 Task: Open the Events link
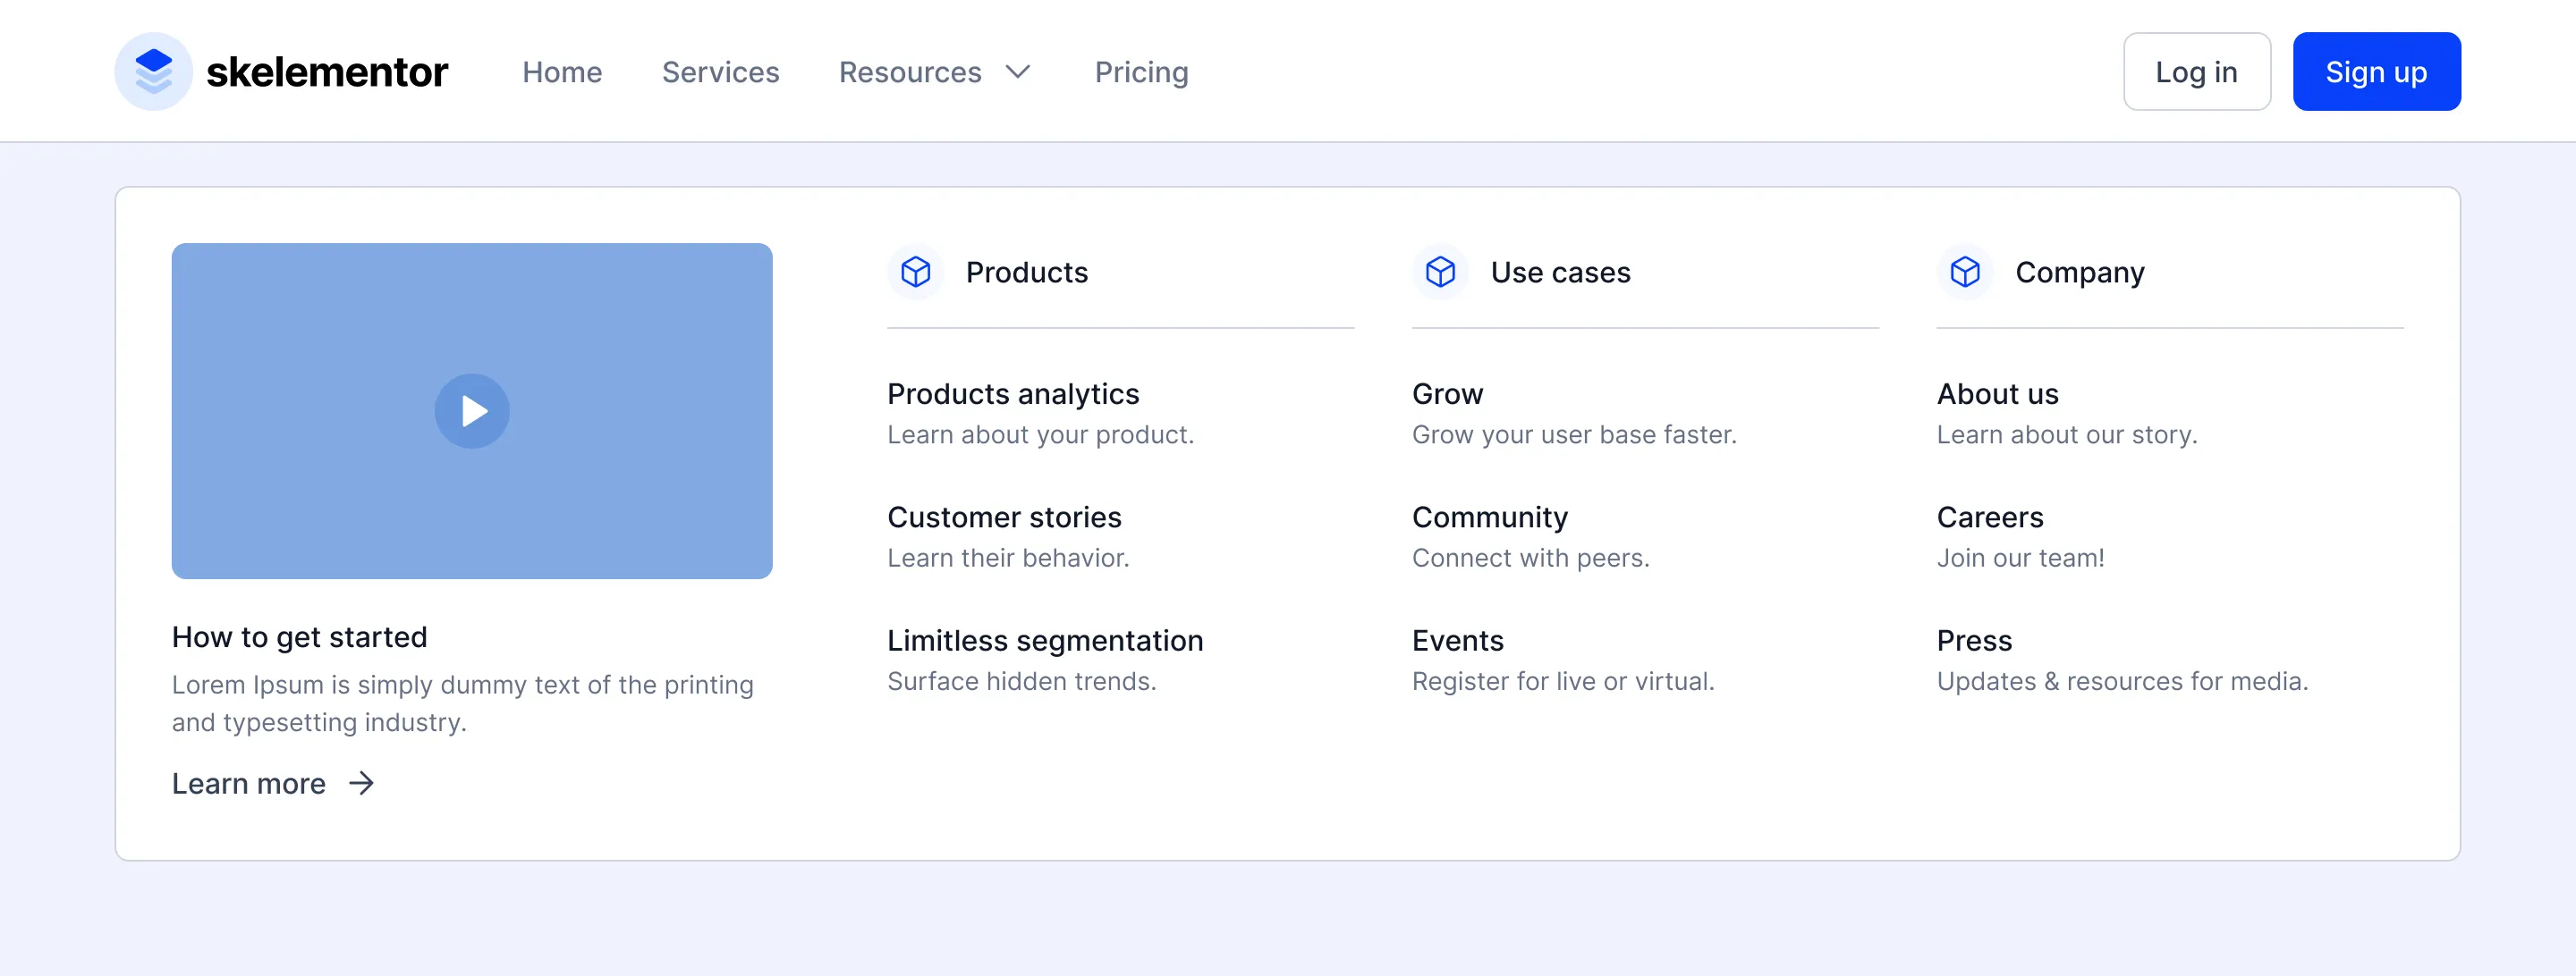[1458, 640]
